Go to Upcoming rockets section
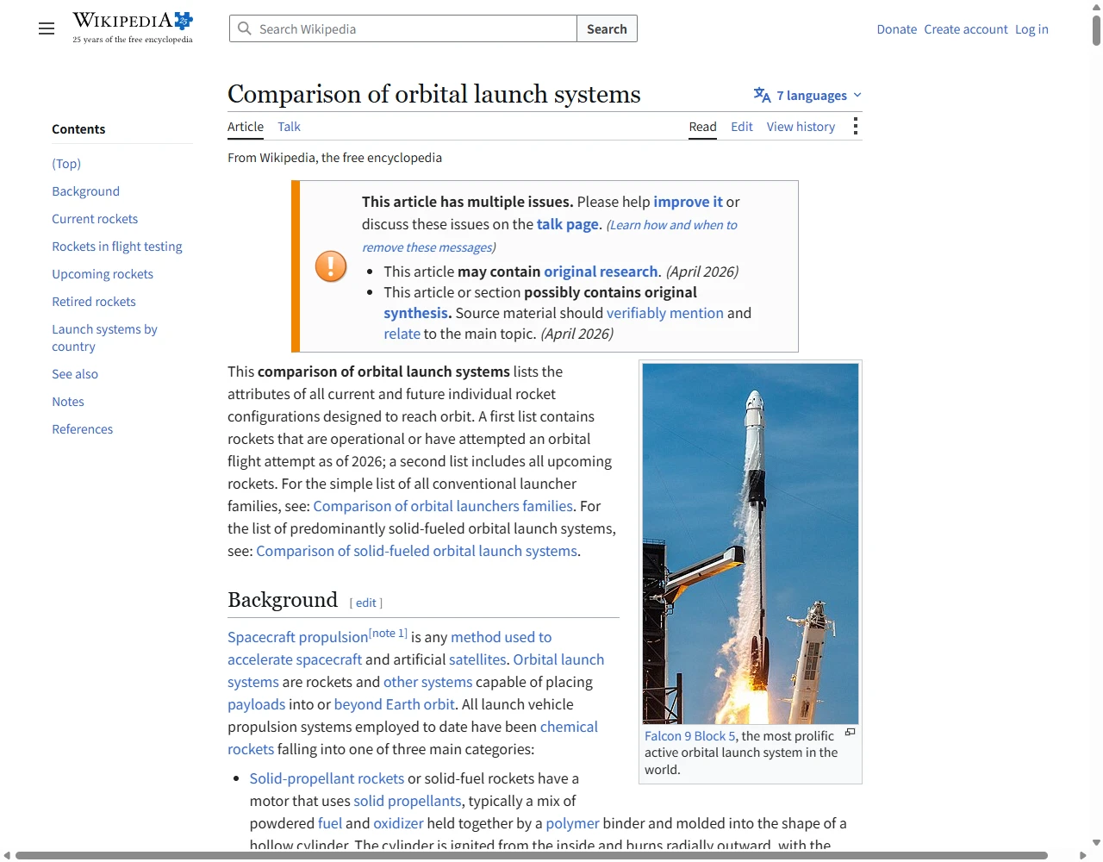Image resolution: width=1103 pixels, height=862 pixels. (103, 274)
